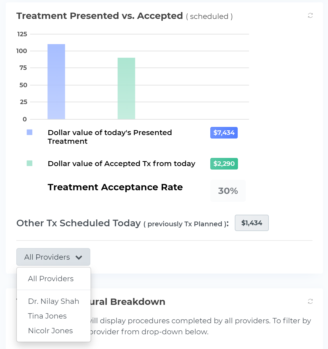
Task: Click the $1,434 Other Tx Scheduled value
Action: coord(252,223)
